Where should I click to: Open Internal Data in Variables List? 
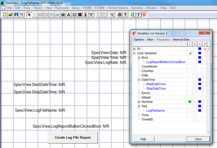(x=181, y=40)
